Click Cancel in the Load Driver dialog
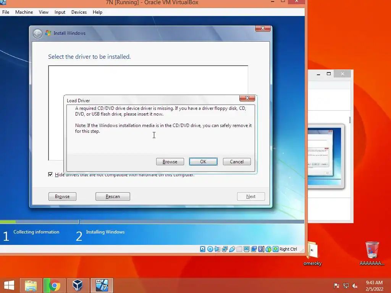 point(237,161)
